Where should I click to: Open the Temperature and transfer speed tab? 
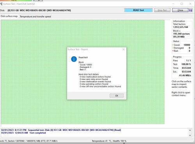point(35,17)
